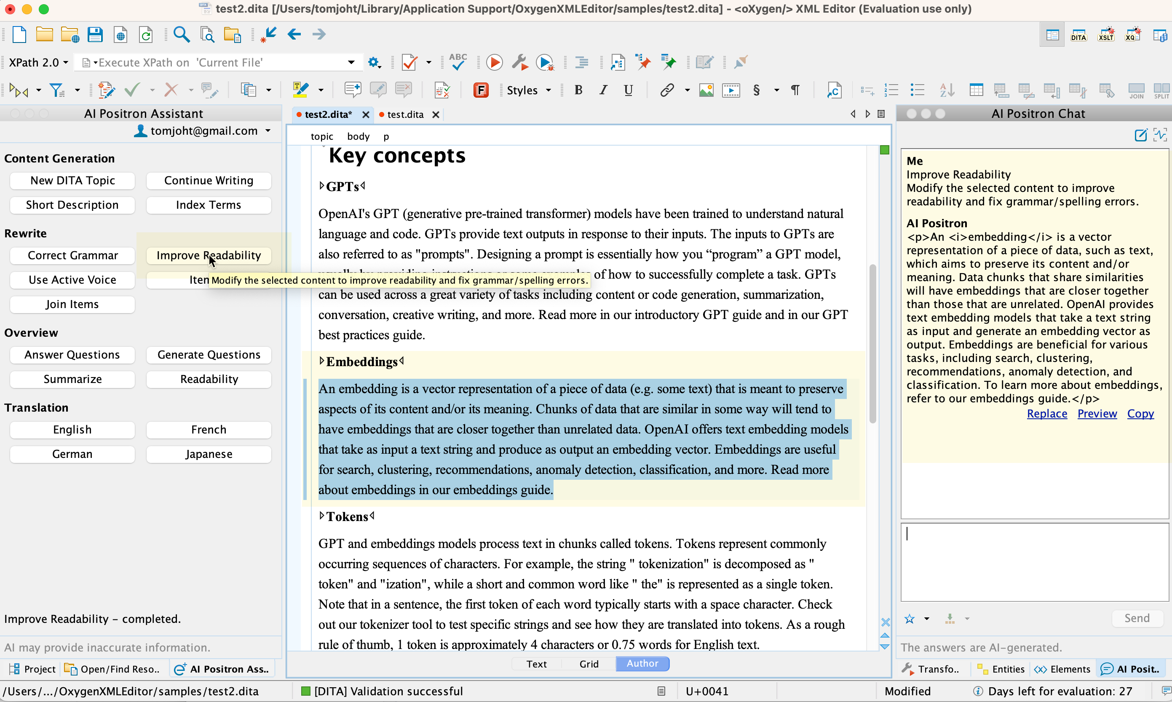The width and height of the screenshot is (1172, 702).
Task: Click the Copy button in AI Positron Chat
Action: [x=1140, y=413]
